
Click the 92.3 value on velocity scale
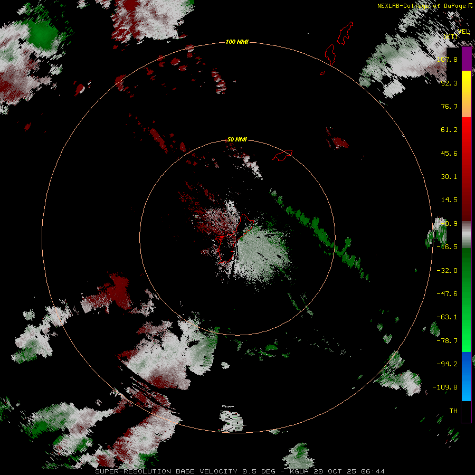449,83
